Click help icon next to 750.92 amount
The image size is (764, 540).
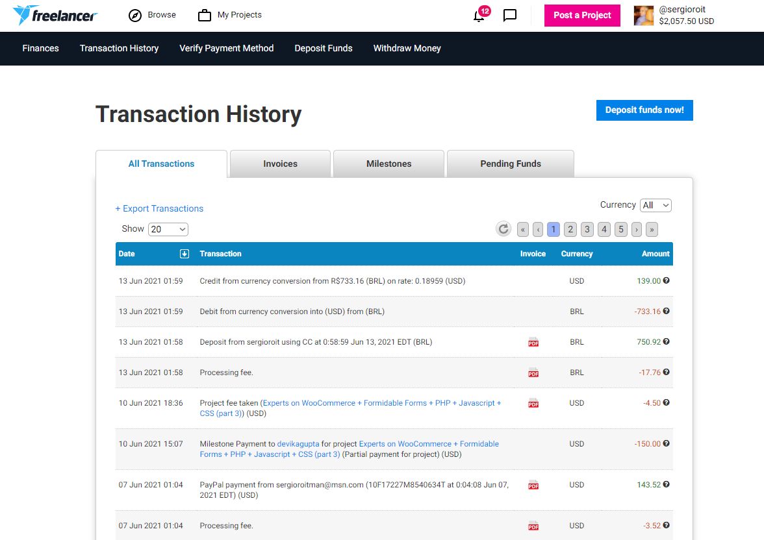tap(666, 342)
